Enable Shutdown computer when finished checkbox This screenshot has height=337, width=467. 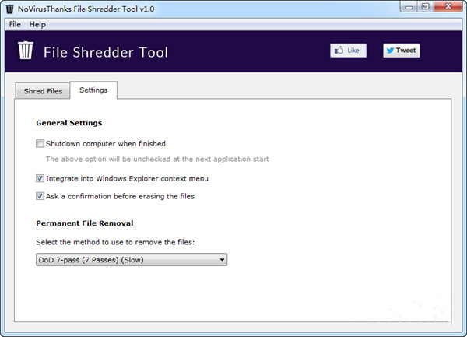(40, 143)
